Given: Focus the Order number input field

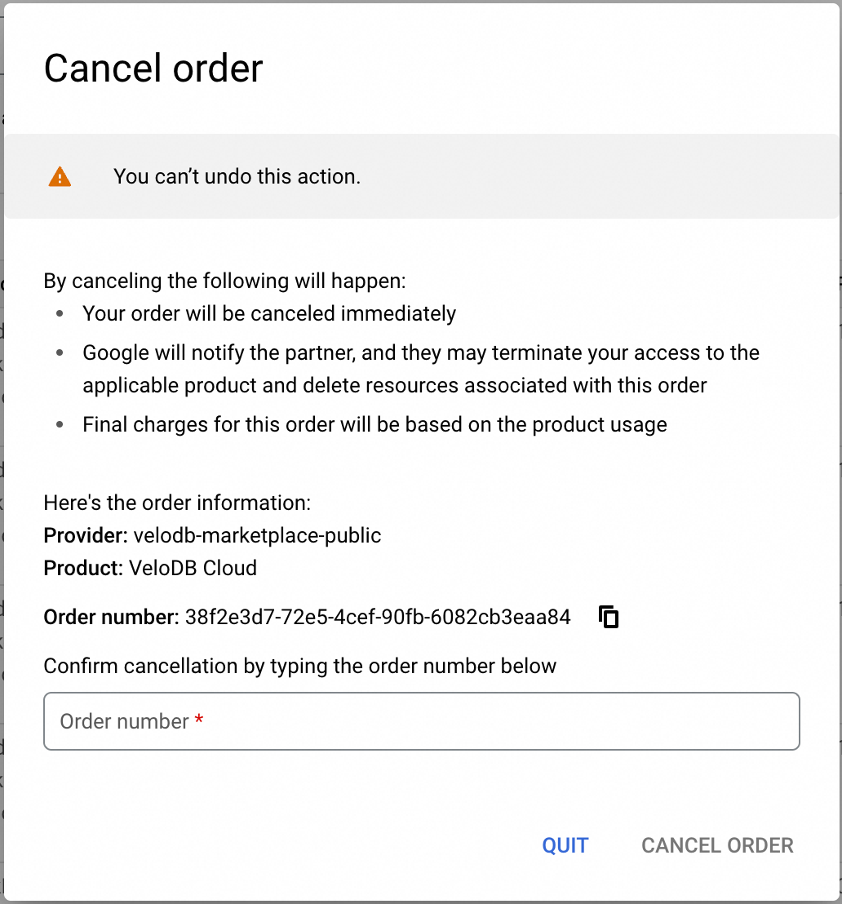Looking at the screenshot, I should click(421, 721).
